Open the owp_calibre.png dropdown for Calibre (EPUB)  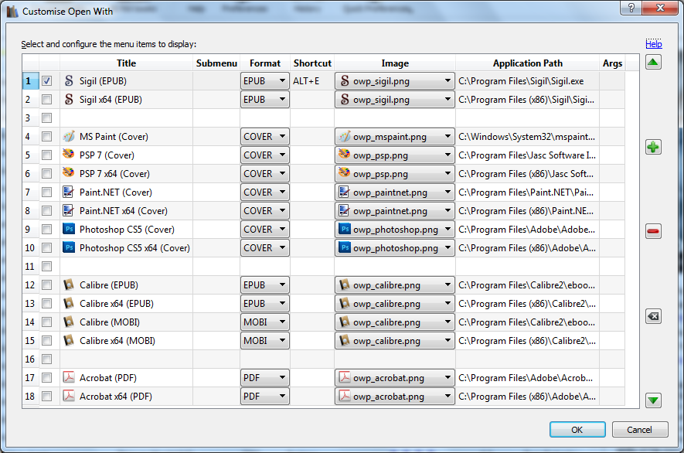(x=395, y=285)
